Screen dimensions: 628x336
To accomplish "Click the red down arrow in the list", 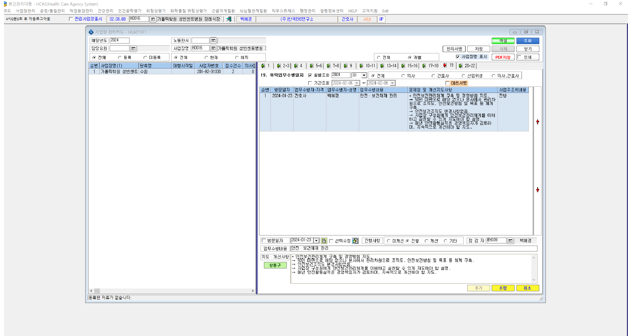I will (x=538, y=190).
